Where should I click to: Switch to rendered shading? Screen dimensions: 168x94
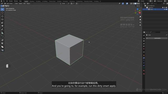139,3
